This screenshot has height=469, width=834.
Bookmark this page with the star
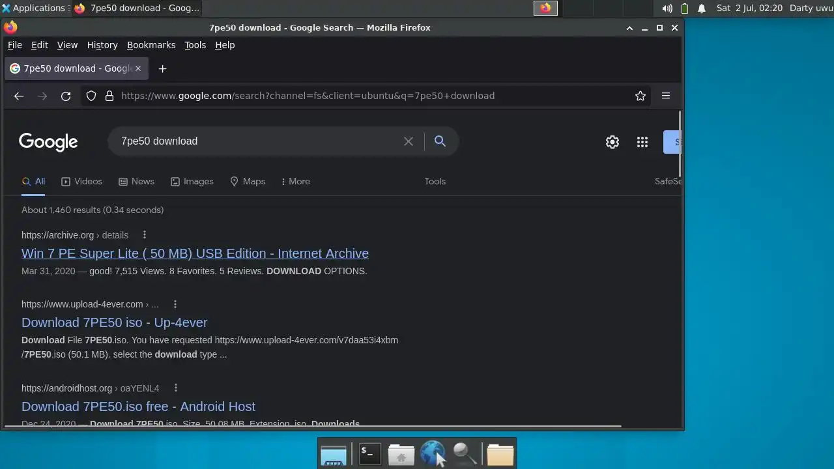pos(640,96)
